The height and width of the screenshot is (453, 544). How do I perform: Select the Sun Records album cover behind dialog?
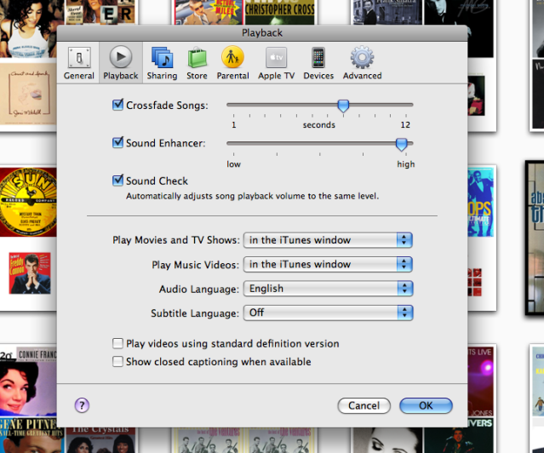(28, 202)
